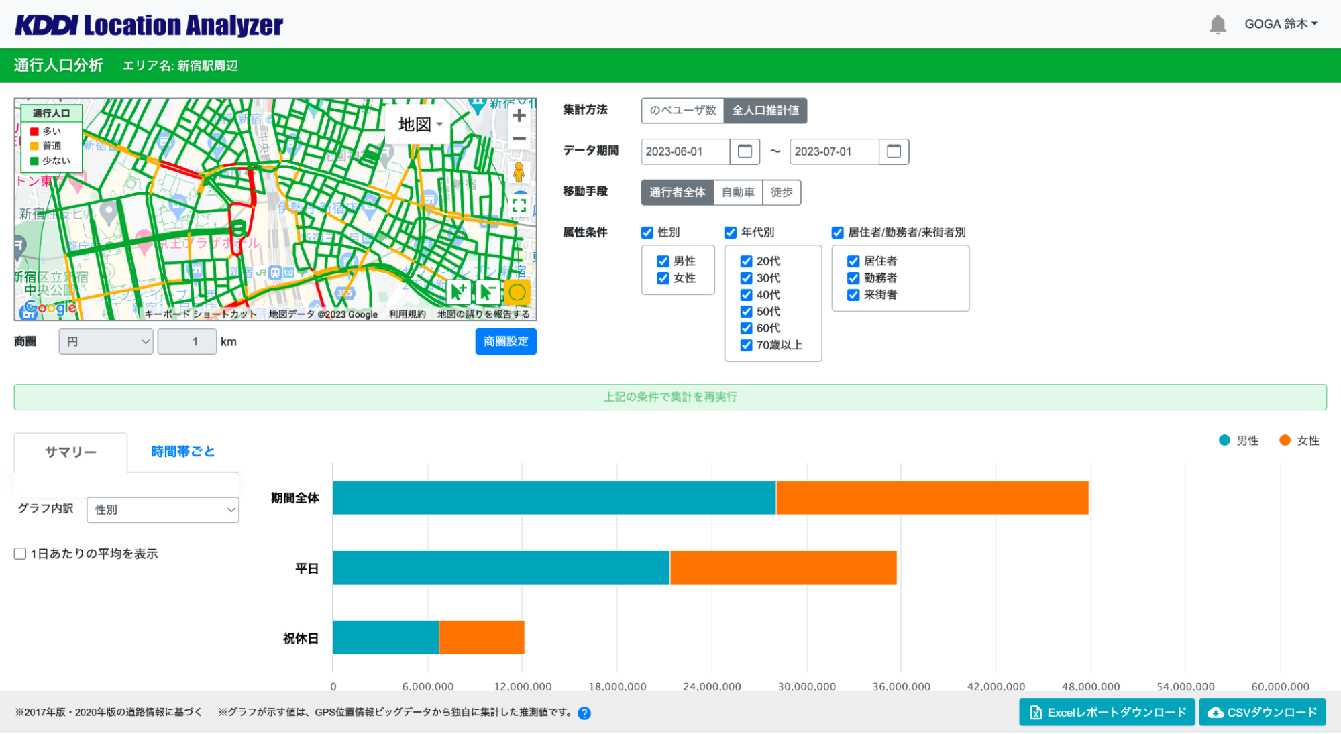Select 通行者全体 travel mode
The width and height of the screenshot is (1341, 734).
click(677, 192)
